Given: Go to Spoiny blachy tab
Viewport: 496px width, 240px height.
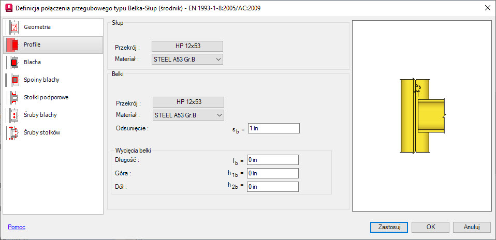Looking at the screenshot, I should [x=53, y=80].
